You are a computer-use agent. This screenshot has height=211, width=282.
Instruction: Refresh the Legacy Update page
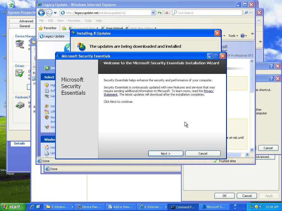pos(159,13)
